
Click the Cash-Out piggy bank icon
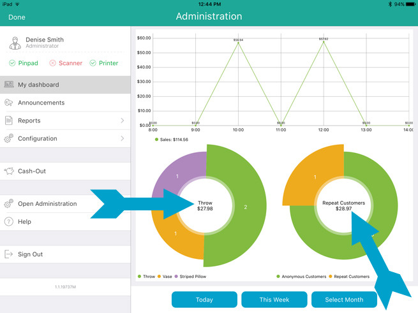tap(9, 171)
